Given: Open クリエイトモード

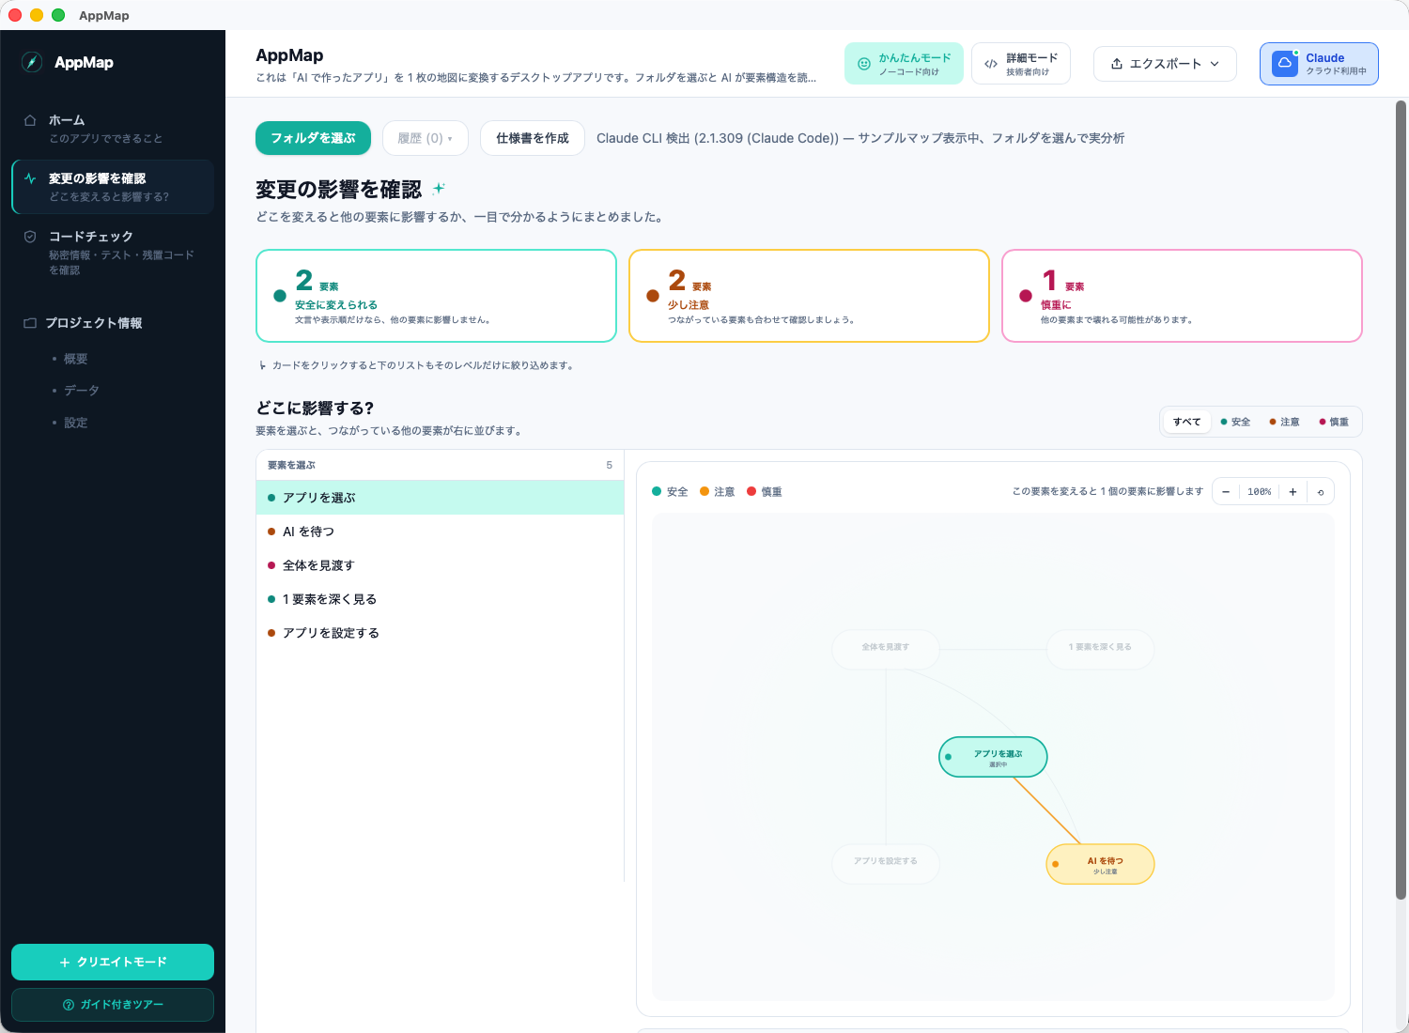Looking at the screenshot, I should [x=113, y=963].
